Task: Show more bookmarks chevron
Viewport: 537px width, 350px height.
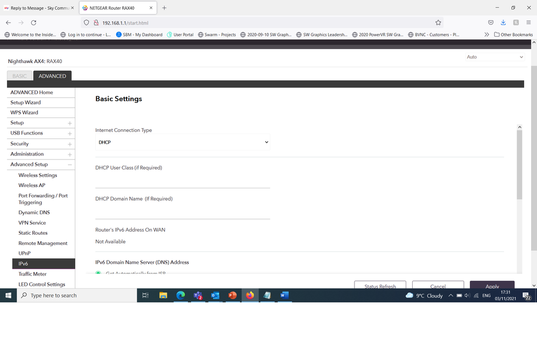Action: coord(486,34)
